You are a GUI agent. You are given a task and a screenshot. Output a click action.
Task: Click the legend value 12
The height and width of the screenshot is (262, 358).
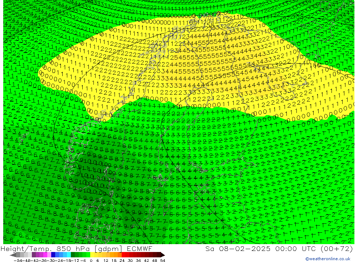pyautogui.click(x=106, y=261)
